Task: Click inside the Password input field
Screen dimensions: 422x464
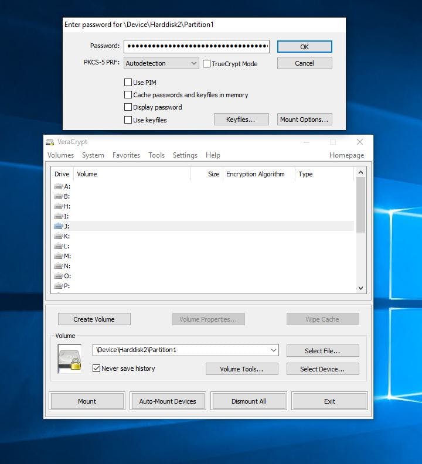Action: coord(196,46)
